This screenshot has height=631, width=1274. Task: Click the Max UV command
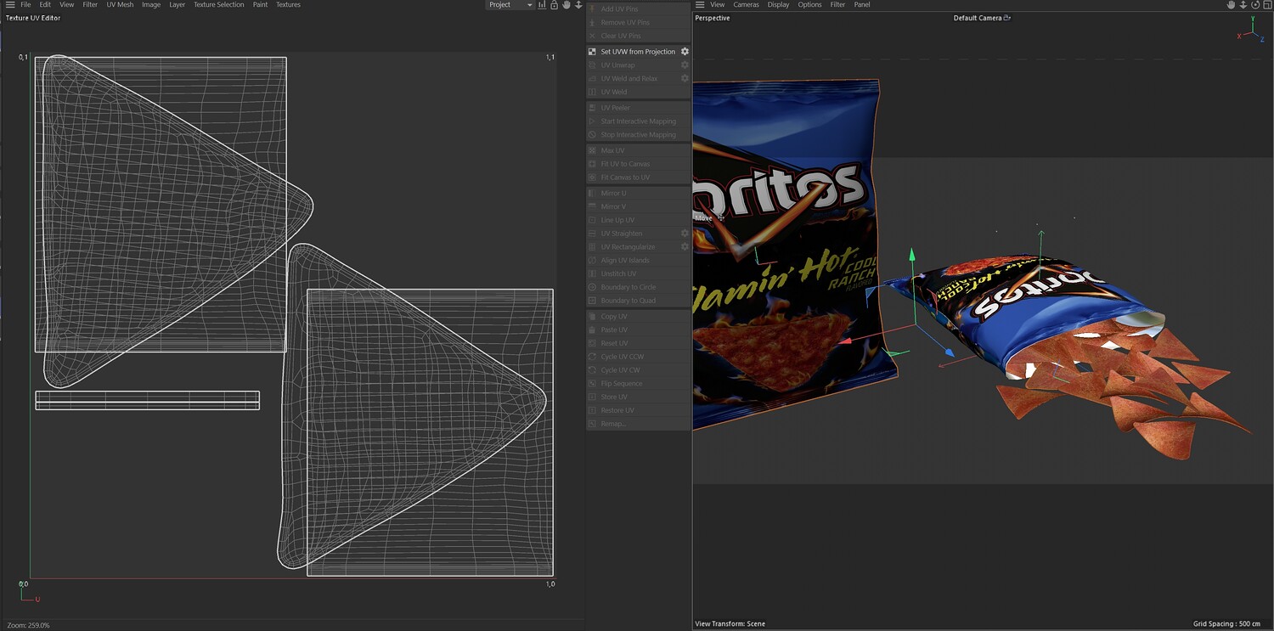pos(612,150)
